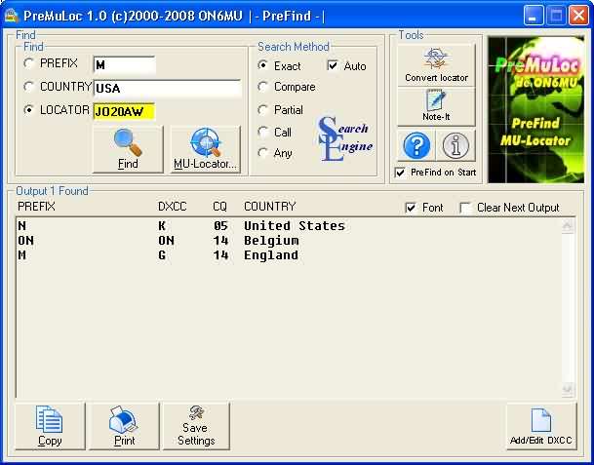The height and width of the screenshot is (465, 594).
Task: Save Settings with the tools icon
Action: [196, 426]
